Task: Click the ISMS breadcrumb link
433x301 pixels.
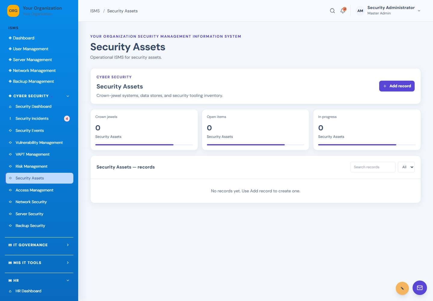Action: [95, 11]
